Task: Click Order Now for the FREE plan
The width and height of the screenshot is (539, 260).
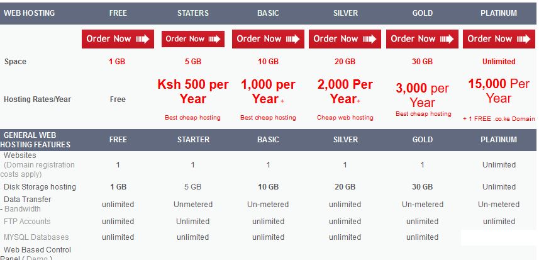Action: (x=118, y=39)
